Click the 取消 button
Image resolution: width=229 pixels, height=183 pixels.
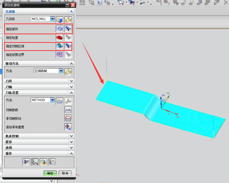coord(65,173)
